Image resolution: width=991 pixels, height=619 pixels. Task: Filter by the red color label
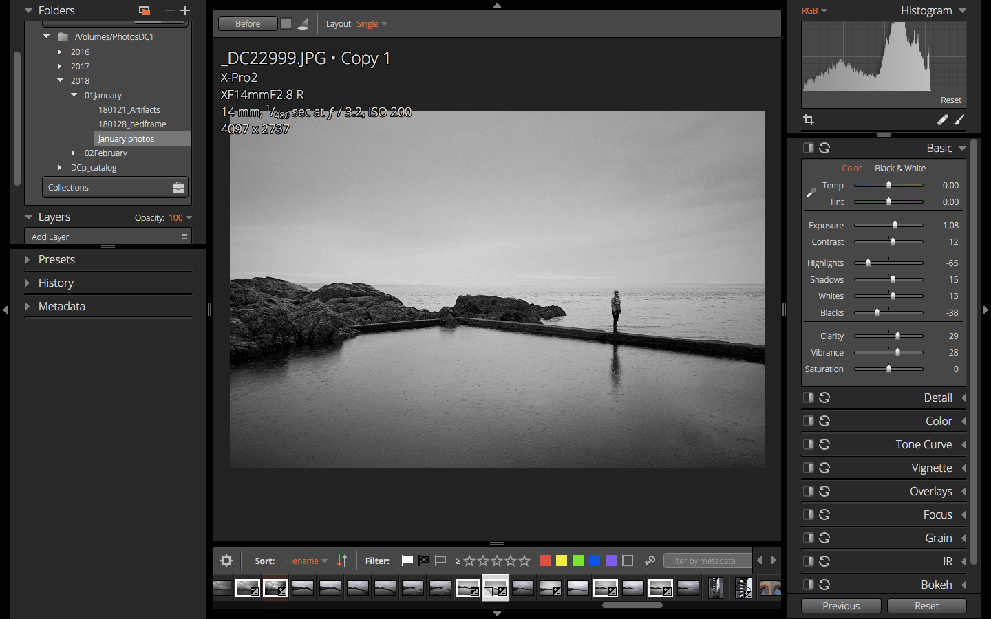point(544,561)
